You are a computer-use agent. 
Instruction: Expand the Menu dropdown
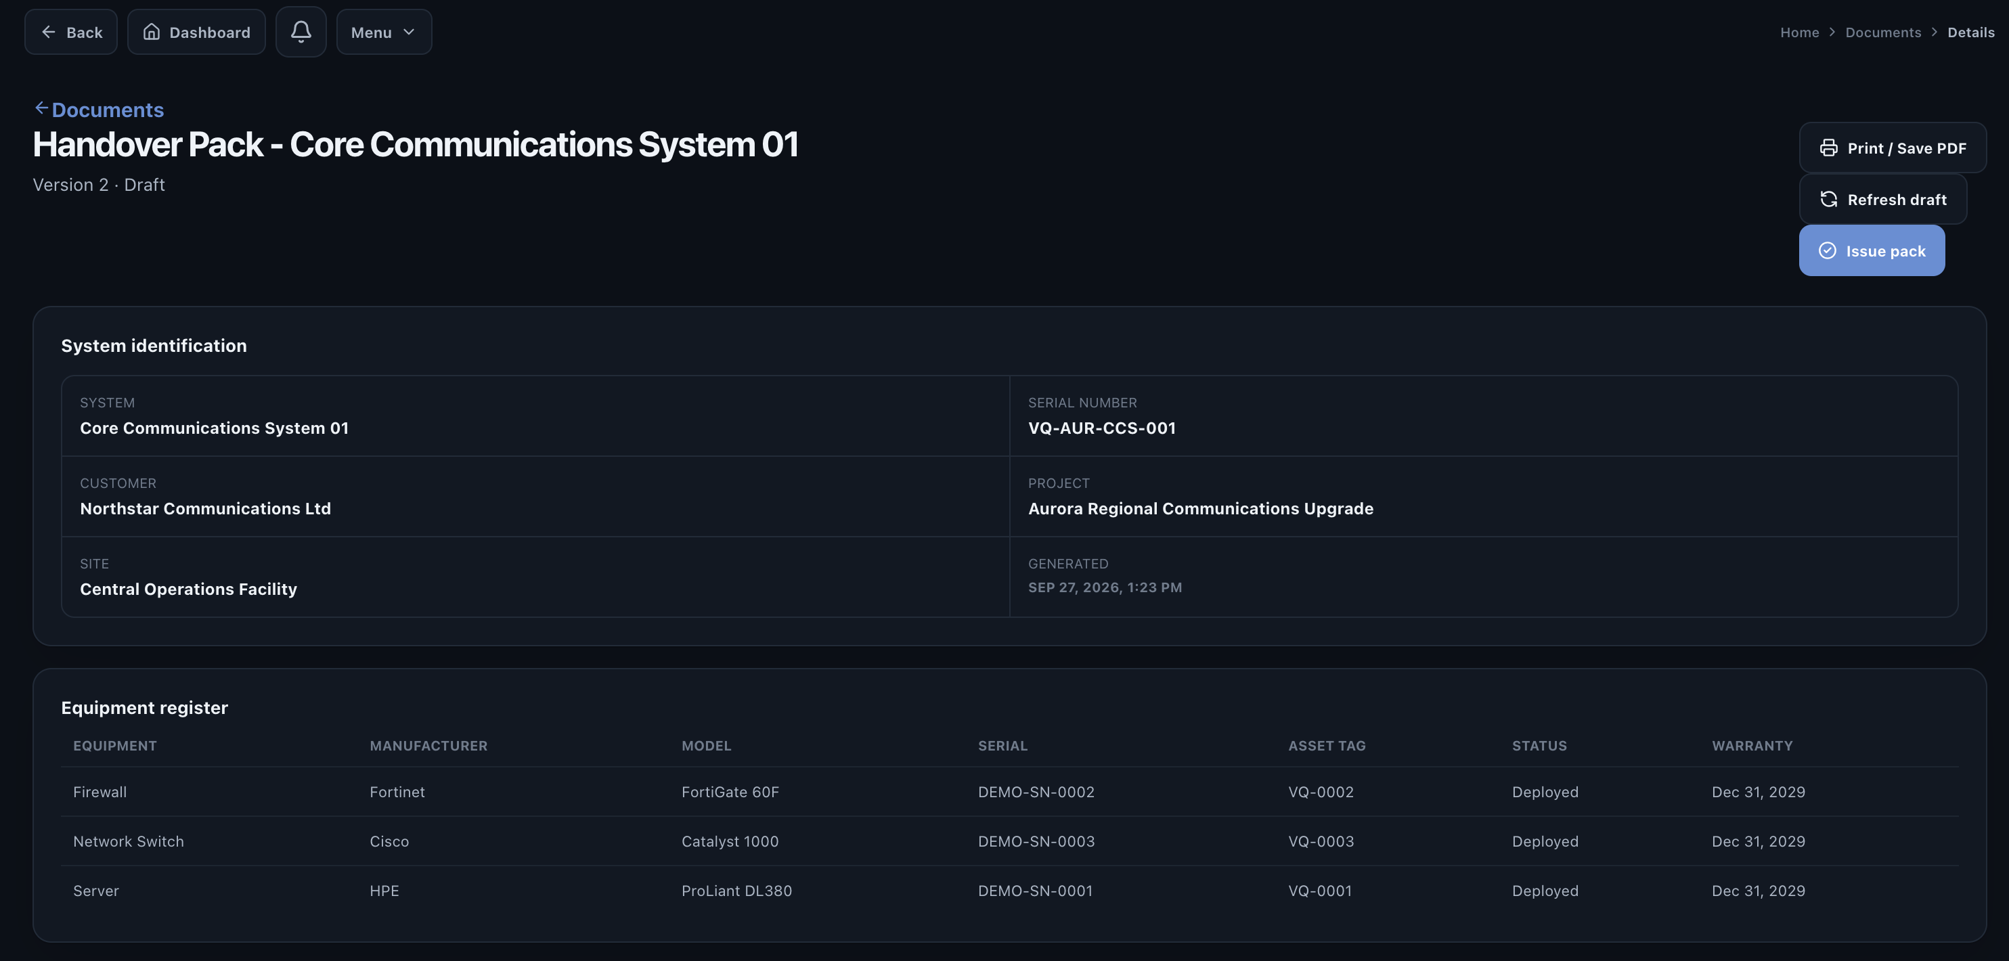384,32
